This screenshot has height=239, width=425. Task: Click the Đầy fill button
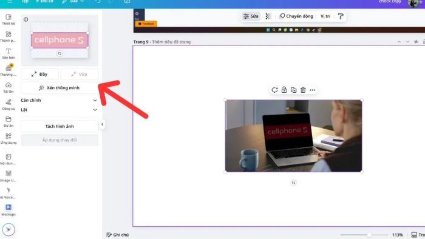(x=39, y=74)
